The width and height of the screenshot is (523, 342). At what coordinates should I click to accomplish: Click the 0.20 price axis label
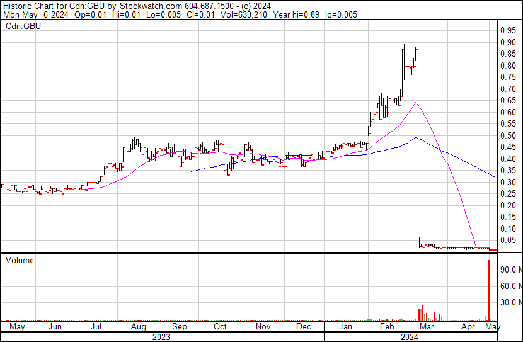coord(508,205)
